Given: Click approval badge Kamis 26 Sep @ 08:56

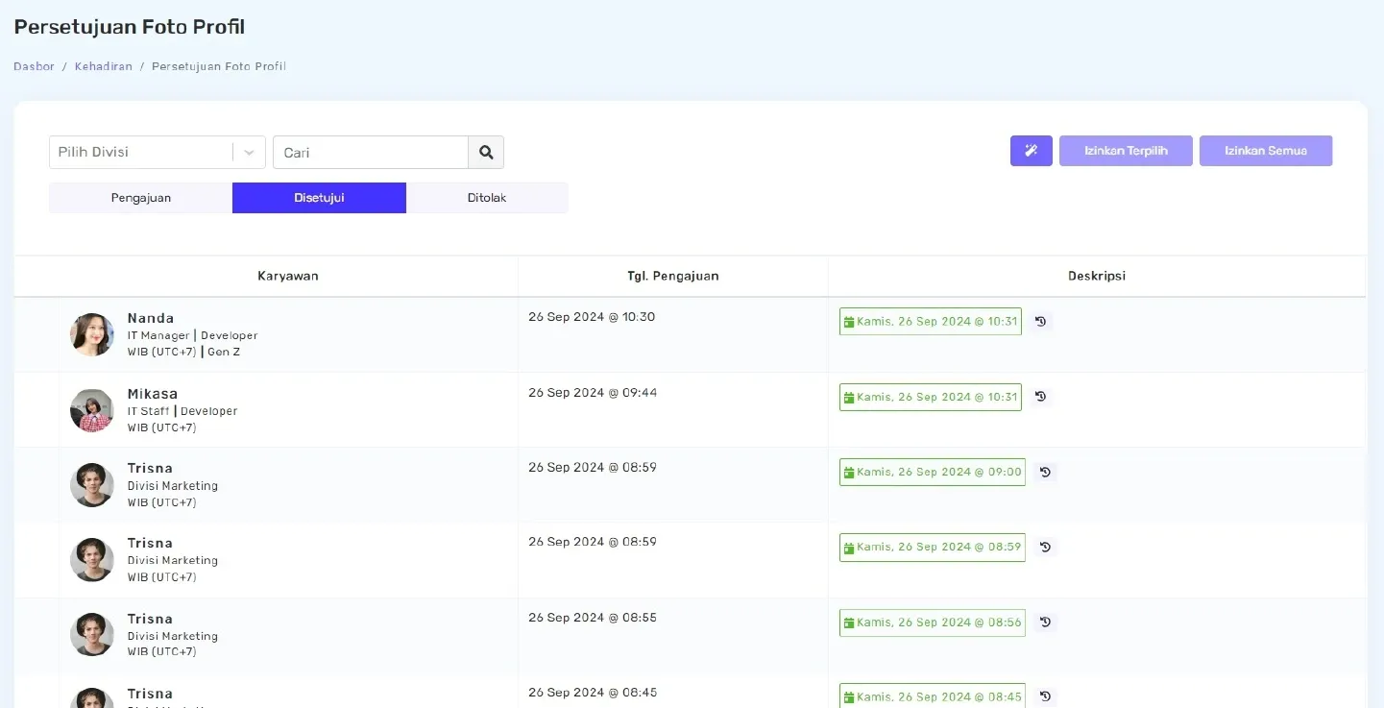Looking at the screenshot, I should (x=933, y=623).
